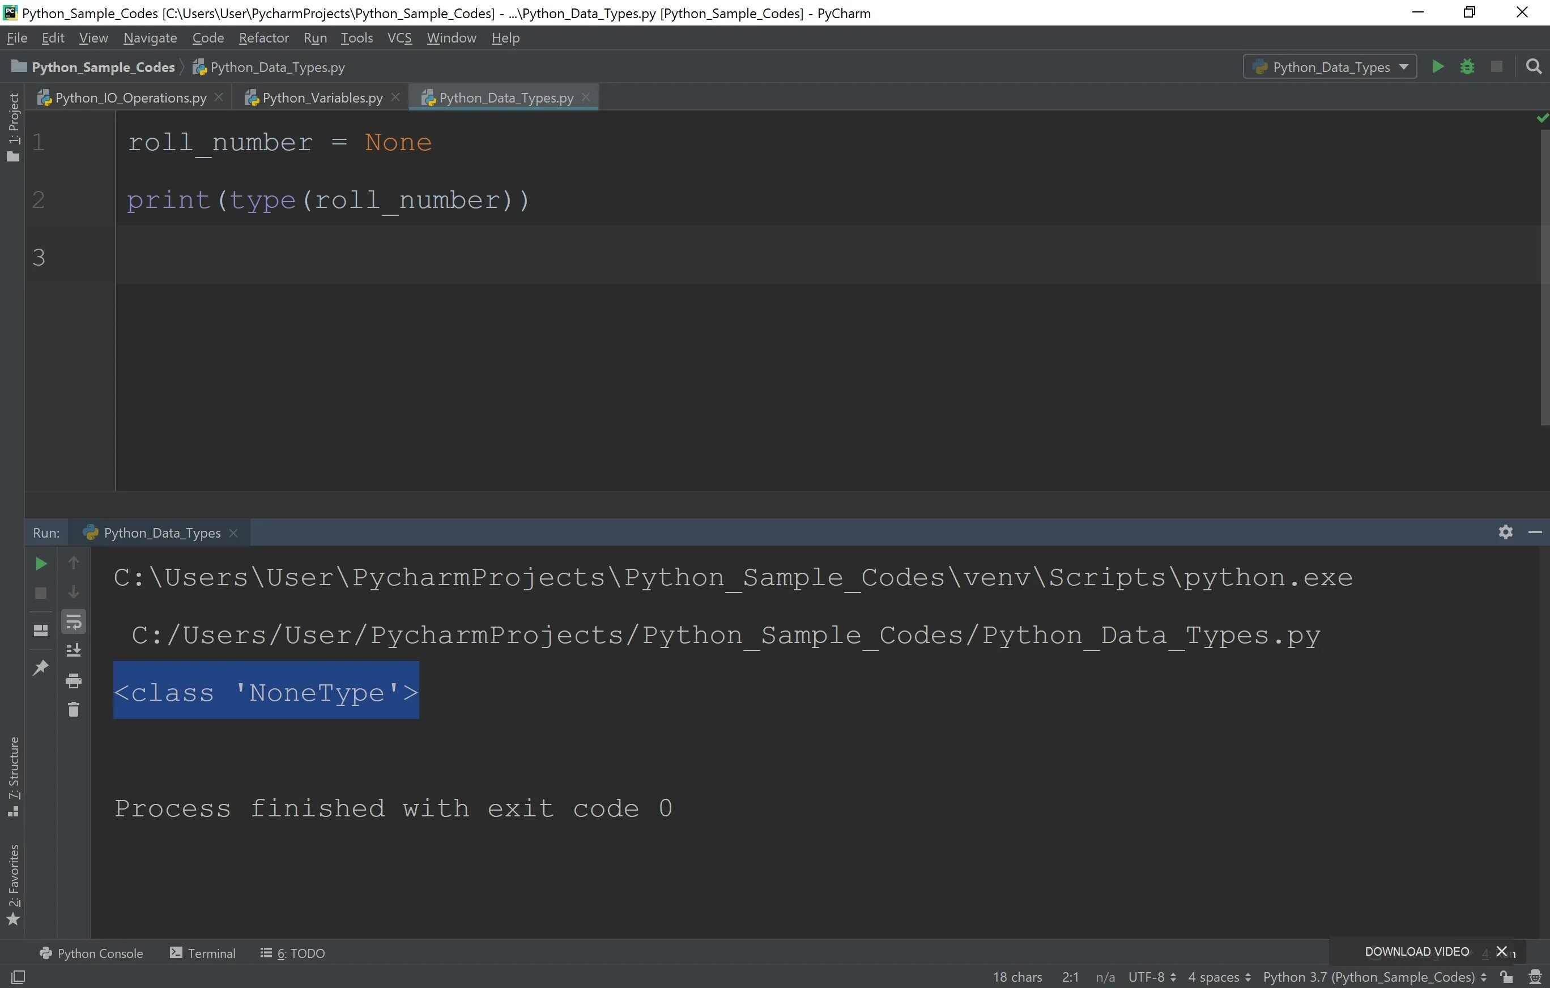Toggle tool window bars in status corner
The width and height of the screenshot is (1550, 988).
pyautogui.click(x=18, y=977)
